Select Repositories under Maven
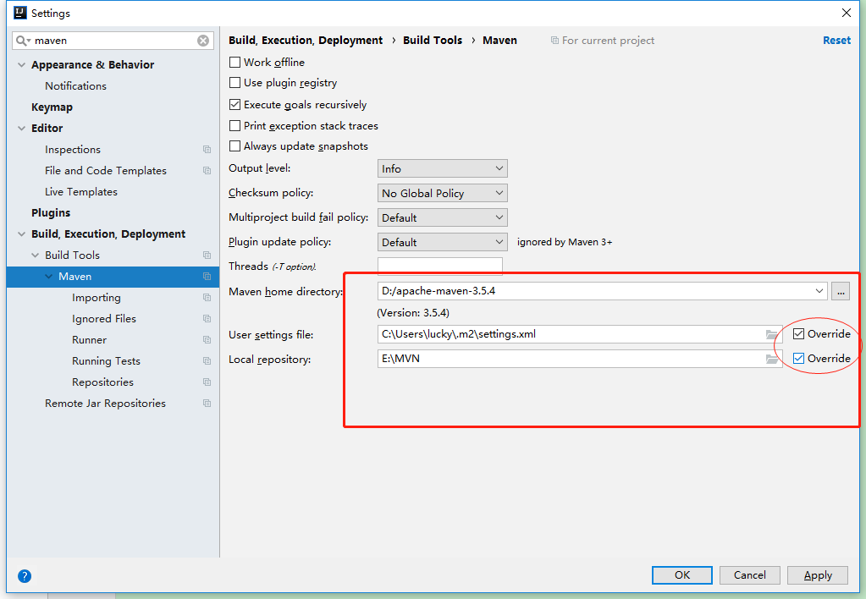The width and height of the screenshot is (866, 599). [x=102, y=382]
